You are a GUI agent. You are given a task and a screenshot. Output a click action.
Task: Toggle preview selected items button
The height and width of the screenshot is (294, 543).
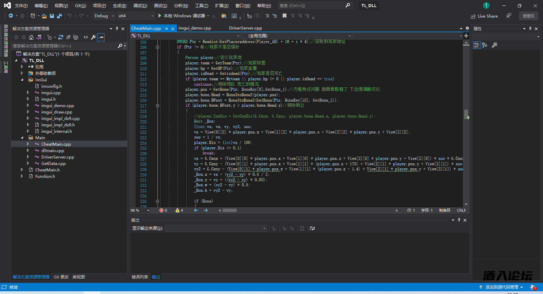(101, 37)
